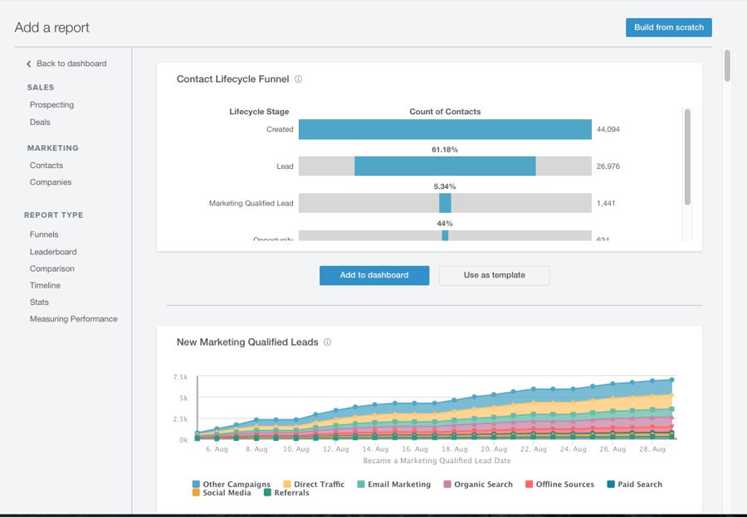Open the Companies reports

pos(51,181)
